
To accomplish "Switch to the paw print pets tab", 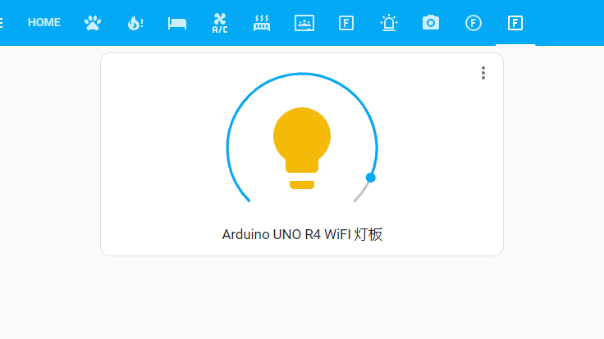I will tap(93, 23).
